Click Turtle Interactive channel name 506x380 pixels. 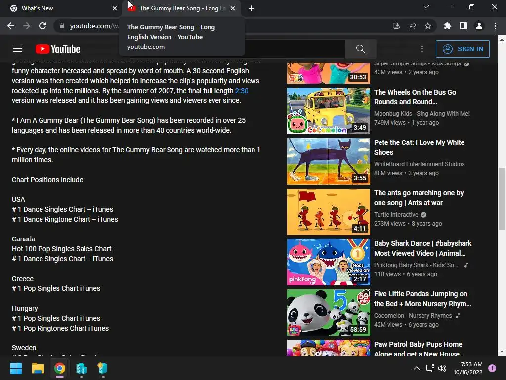tap(396, 214)
